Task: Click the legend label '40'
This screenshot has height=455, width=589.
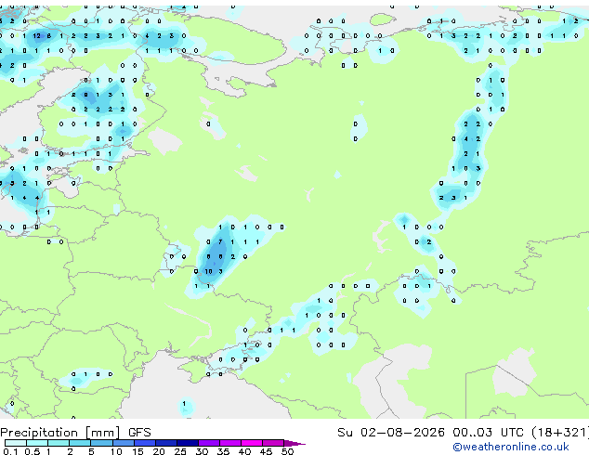Action: coord(244,451)
